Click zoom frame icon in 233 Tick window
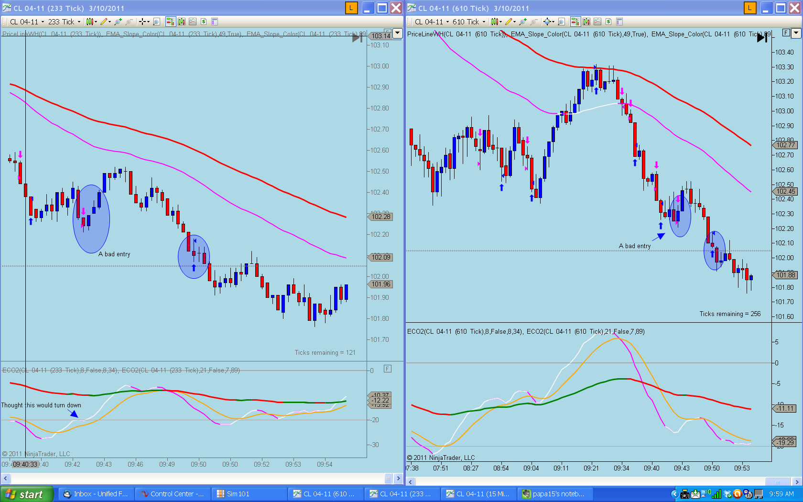Viewport: 803px width, 502px height. click(156, 22)
